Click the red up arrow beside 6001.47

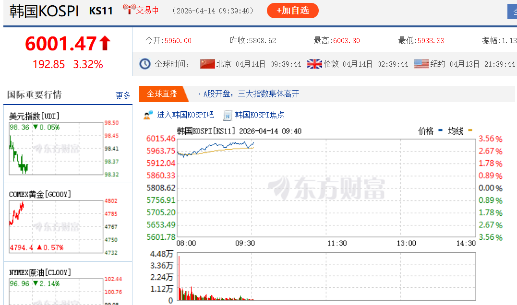point(105,43)
